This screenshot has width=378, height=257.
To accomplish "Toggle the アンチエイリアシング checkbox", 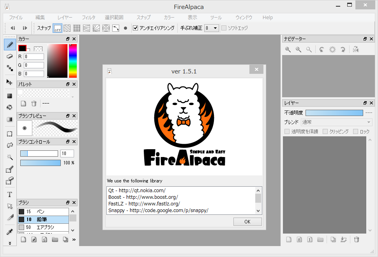I will pos(134,28).
